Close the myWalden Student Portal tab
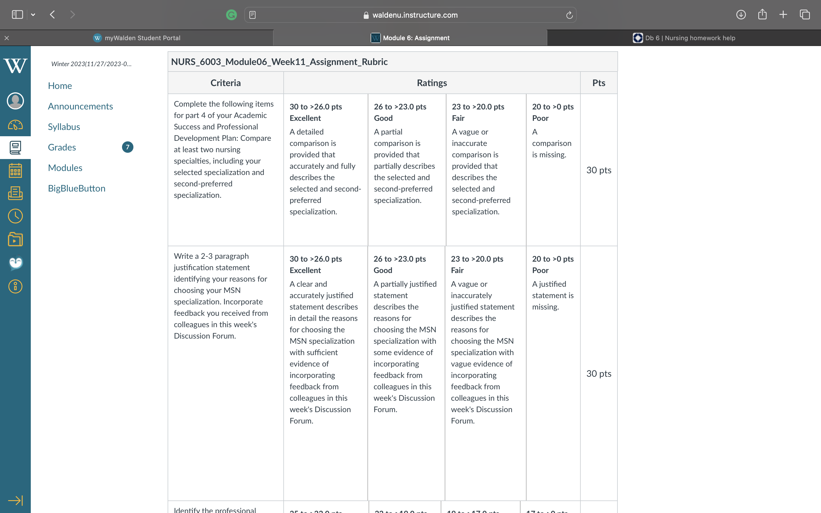 pos(7,38)
